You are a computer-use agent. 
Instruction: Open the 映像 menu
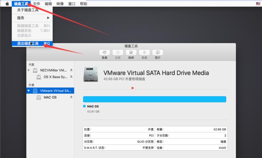(x=60, y=4)
